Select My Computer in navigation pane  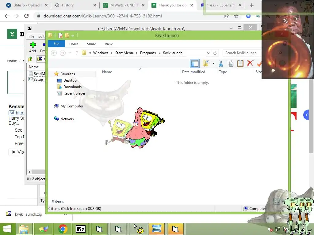pyautogui.click(x=72, y=106)
